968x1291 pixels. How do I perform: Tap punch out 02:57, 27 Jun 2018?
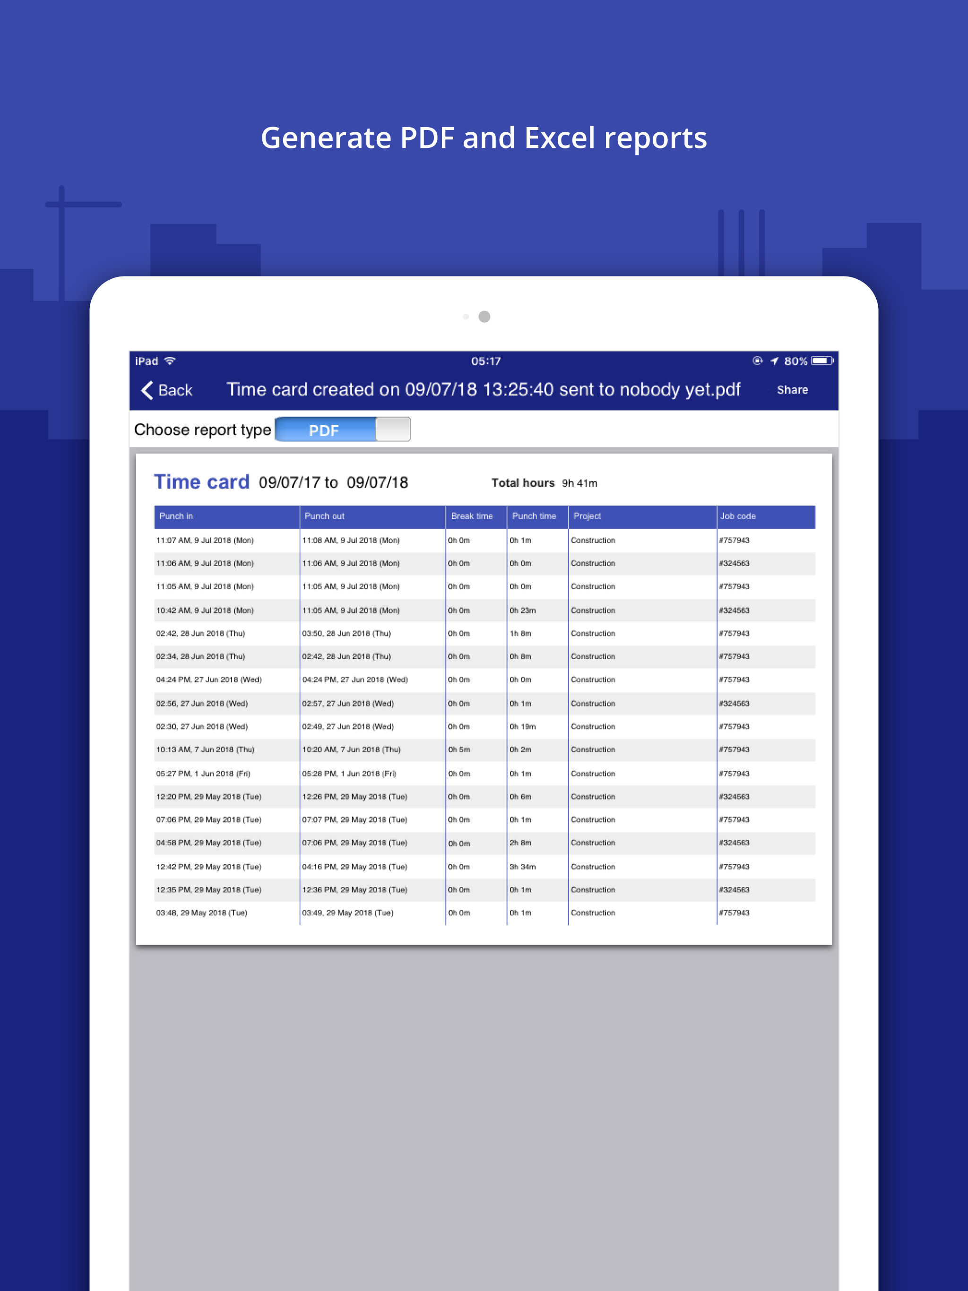coord(347,704)
